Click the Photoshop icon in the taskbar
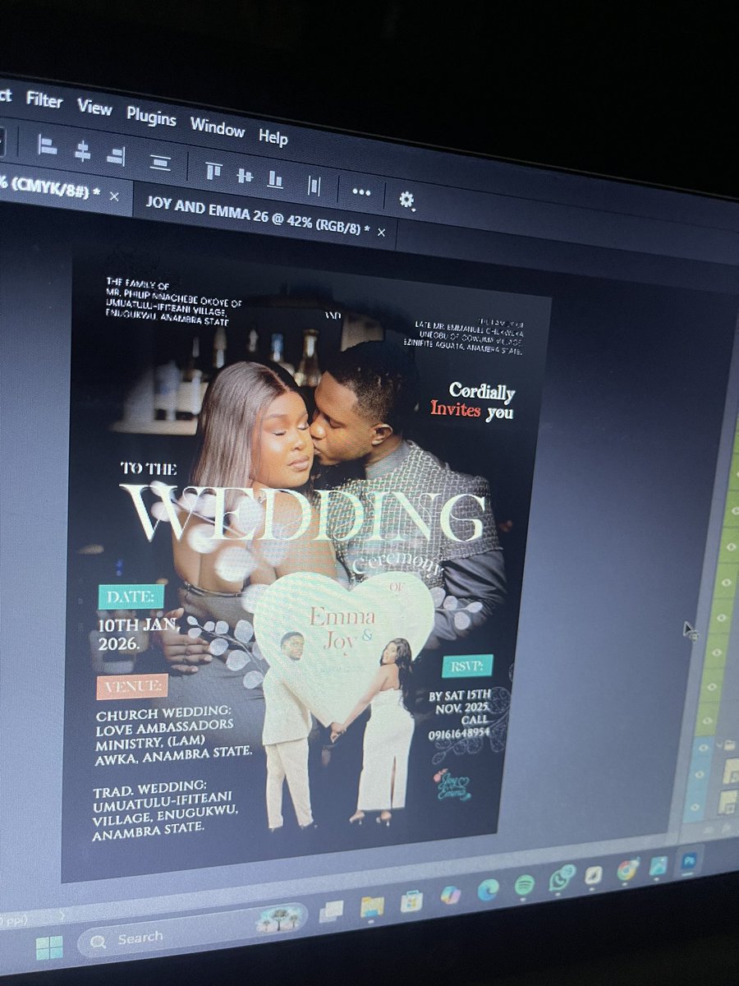The width and height of the screenshot is (739, 986). pos(688,861)
